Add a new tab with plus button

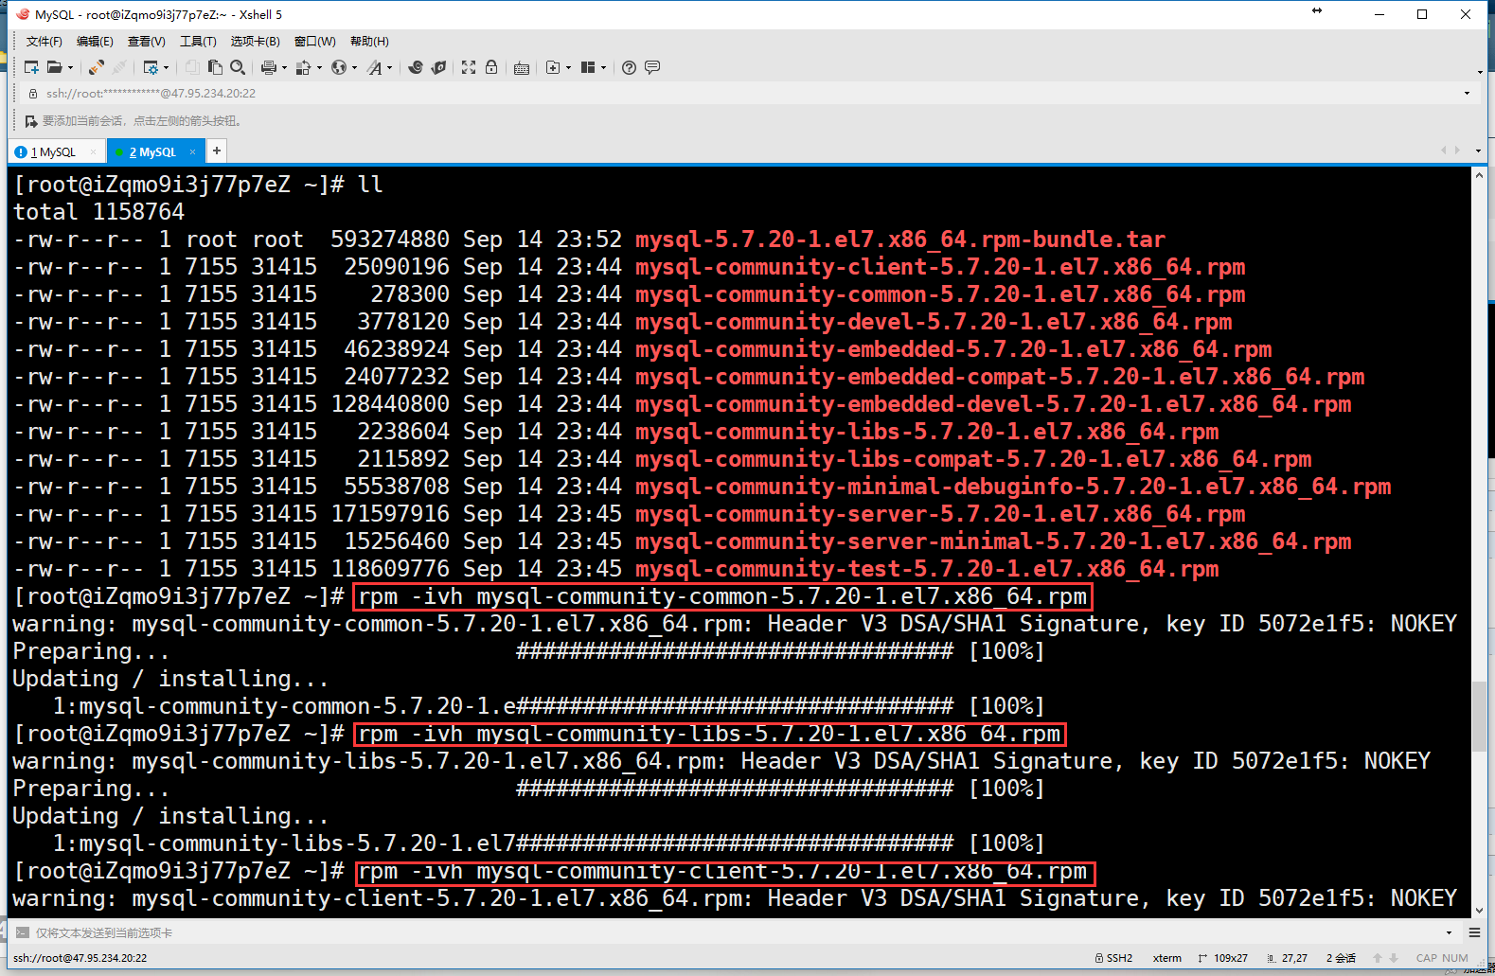pyautogui.click(x=217, y=151)
